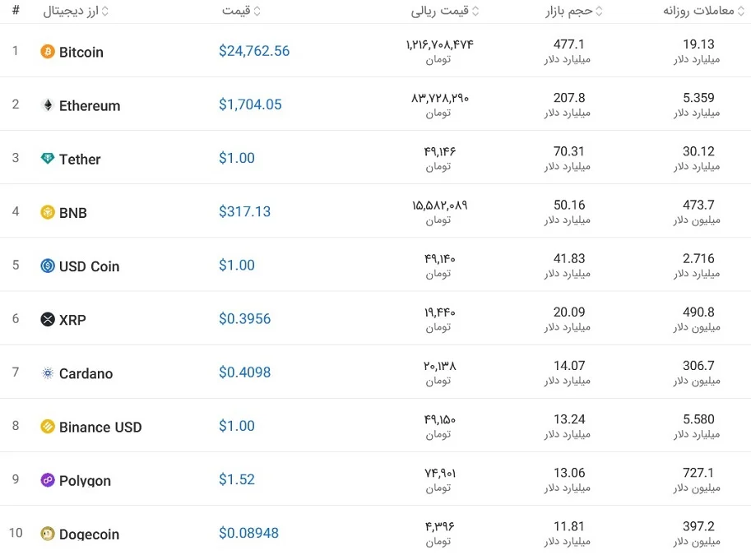Click the Tether logo icon

[x=48, y=159]
